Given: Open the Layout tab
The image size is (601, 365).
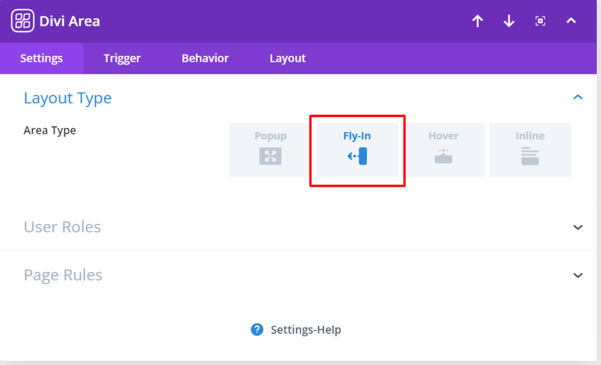Looking at the screenshot, I should point(288,58).
